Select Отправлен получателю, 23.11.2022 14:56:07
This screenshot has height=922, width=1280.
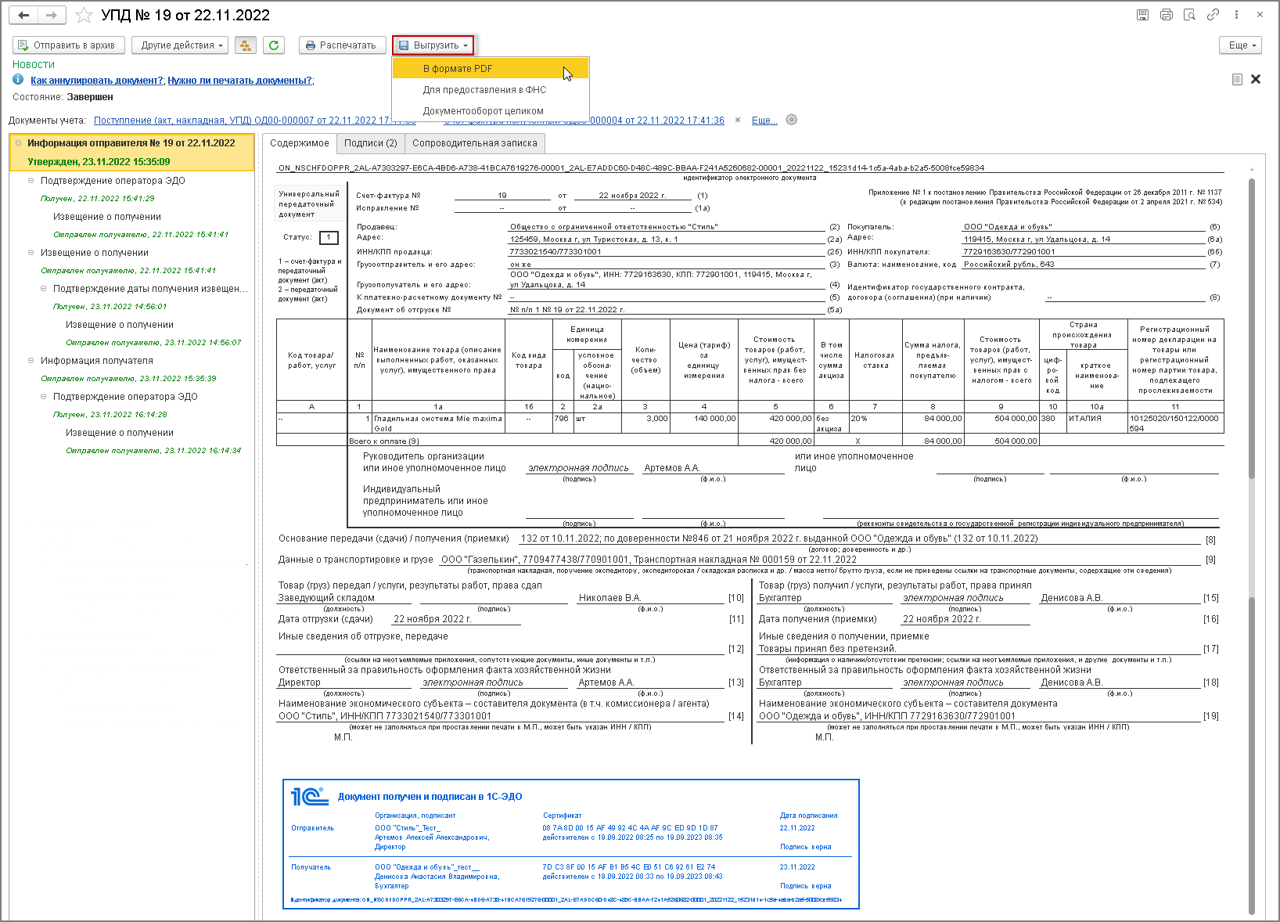(153, 343)
